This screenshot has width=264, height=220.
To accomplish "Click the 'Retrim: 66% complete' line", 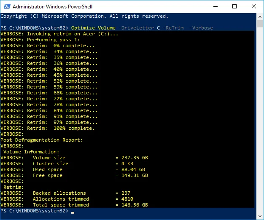I will (x=49, y=93).
